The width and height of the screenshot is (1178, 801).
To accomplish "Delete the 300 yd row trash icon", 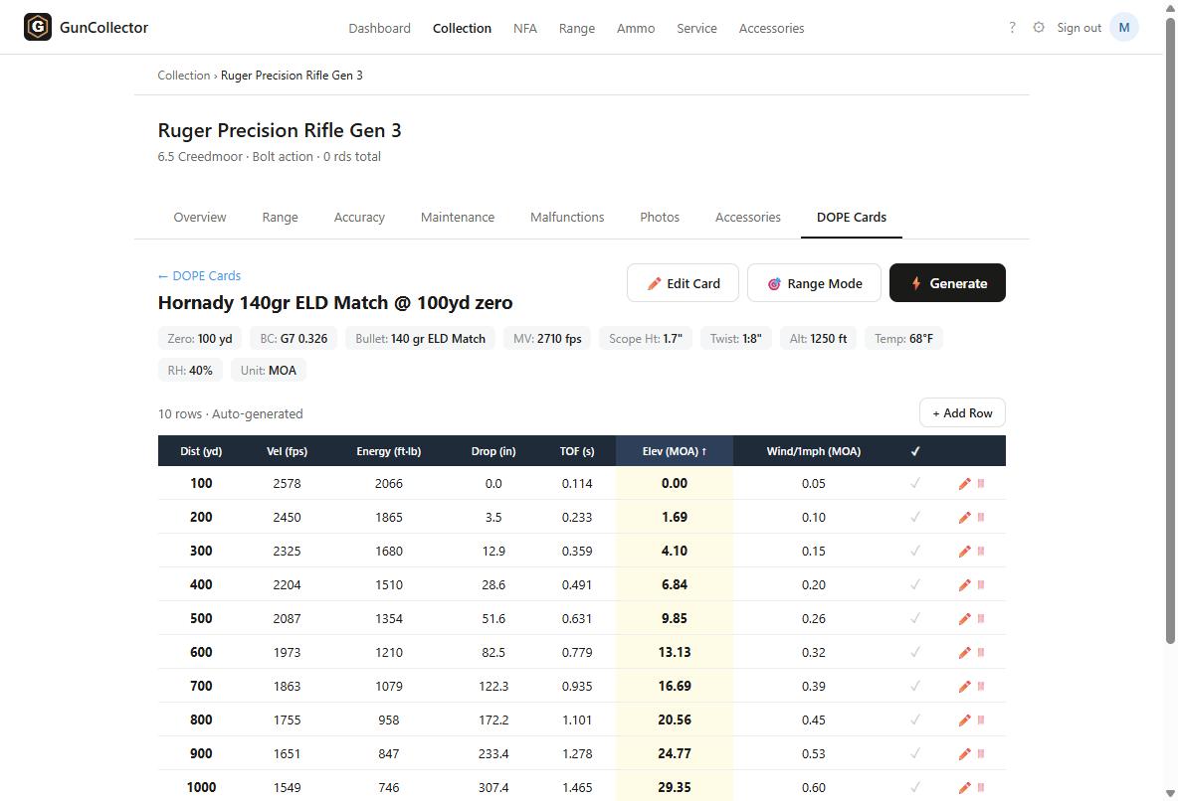I will click(981, 551).
